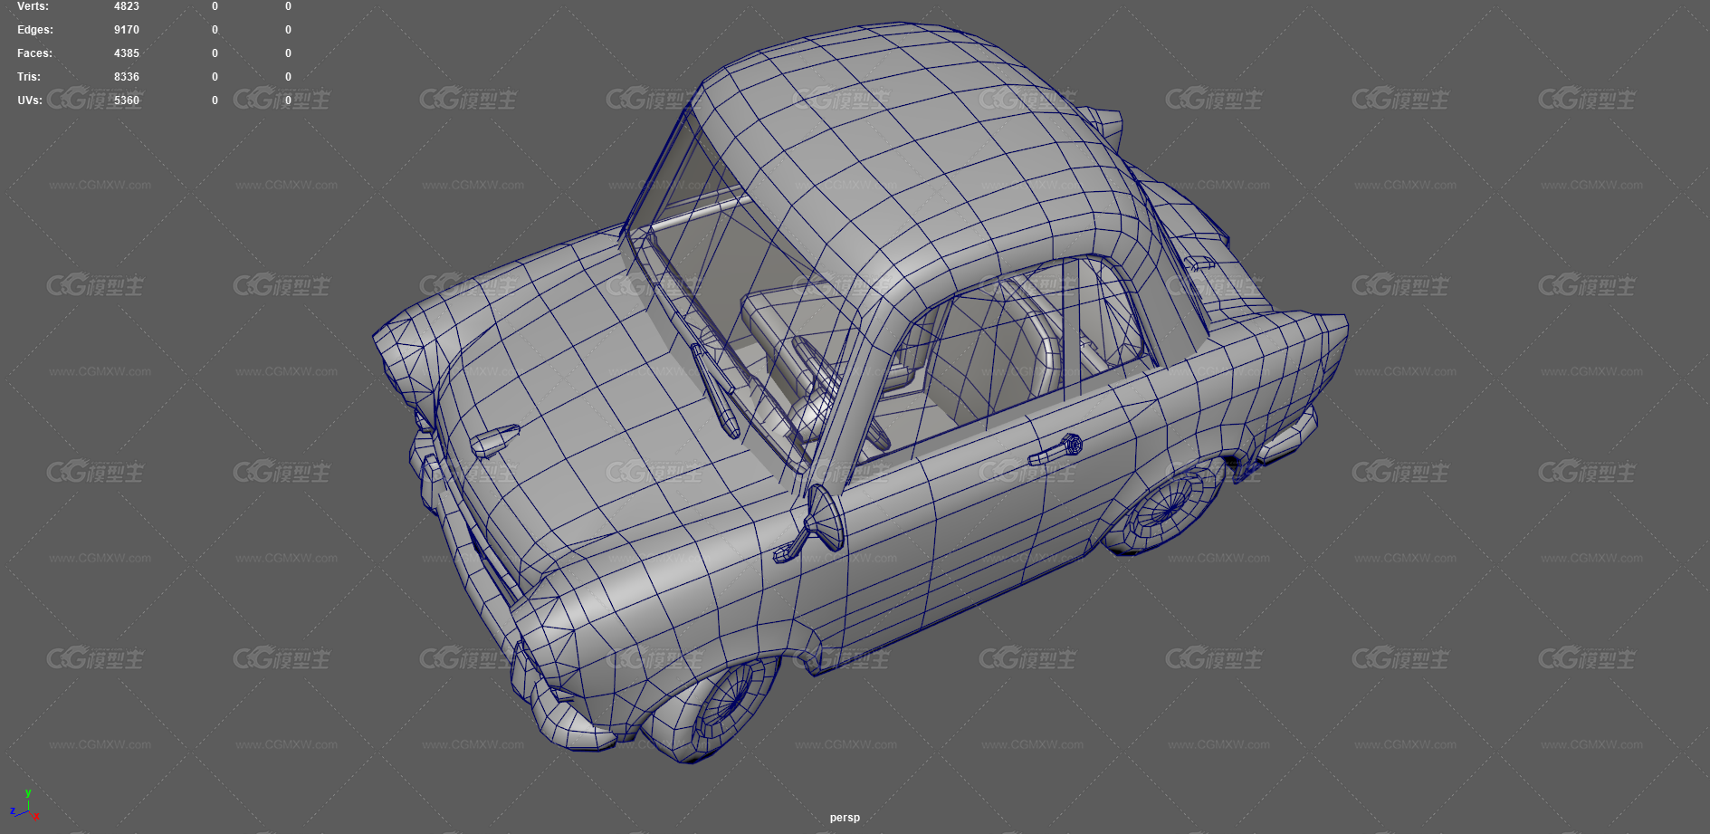This screenshot has height=834, width=1710.
Task: Click the edge count value 9170
Action: point(127,30)
